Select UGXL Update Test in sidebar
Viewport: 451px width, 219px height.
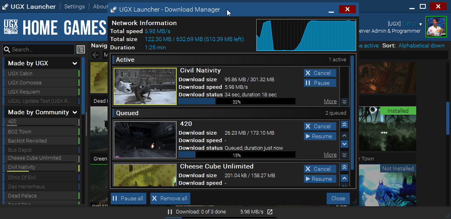[42, 101]
